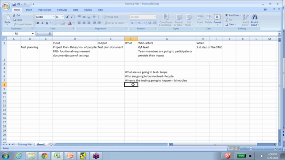
Task: Switch to the Page Layout tab
Action: coord(45,10)
